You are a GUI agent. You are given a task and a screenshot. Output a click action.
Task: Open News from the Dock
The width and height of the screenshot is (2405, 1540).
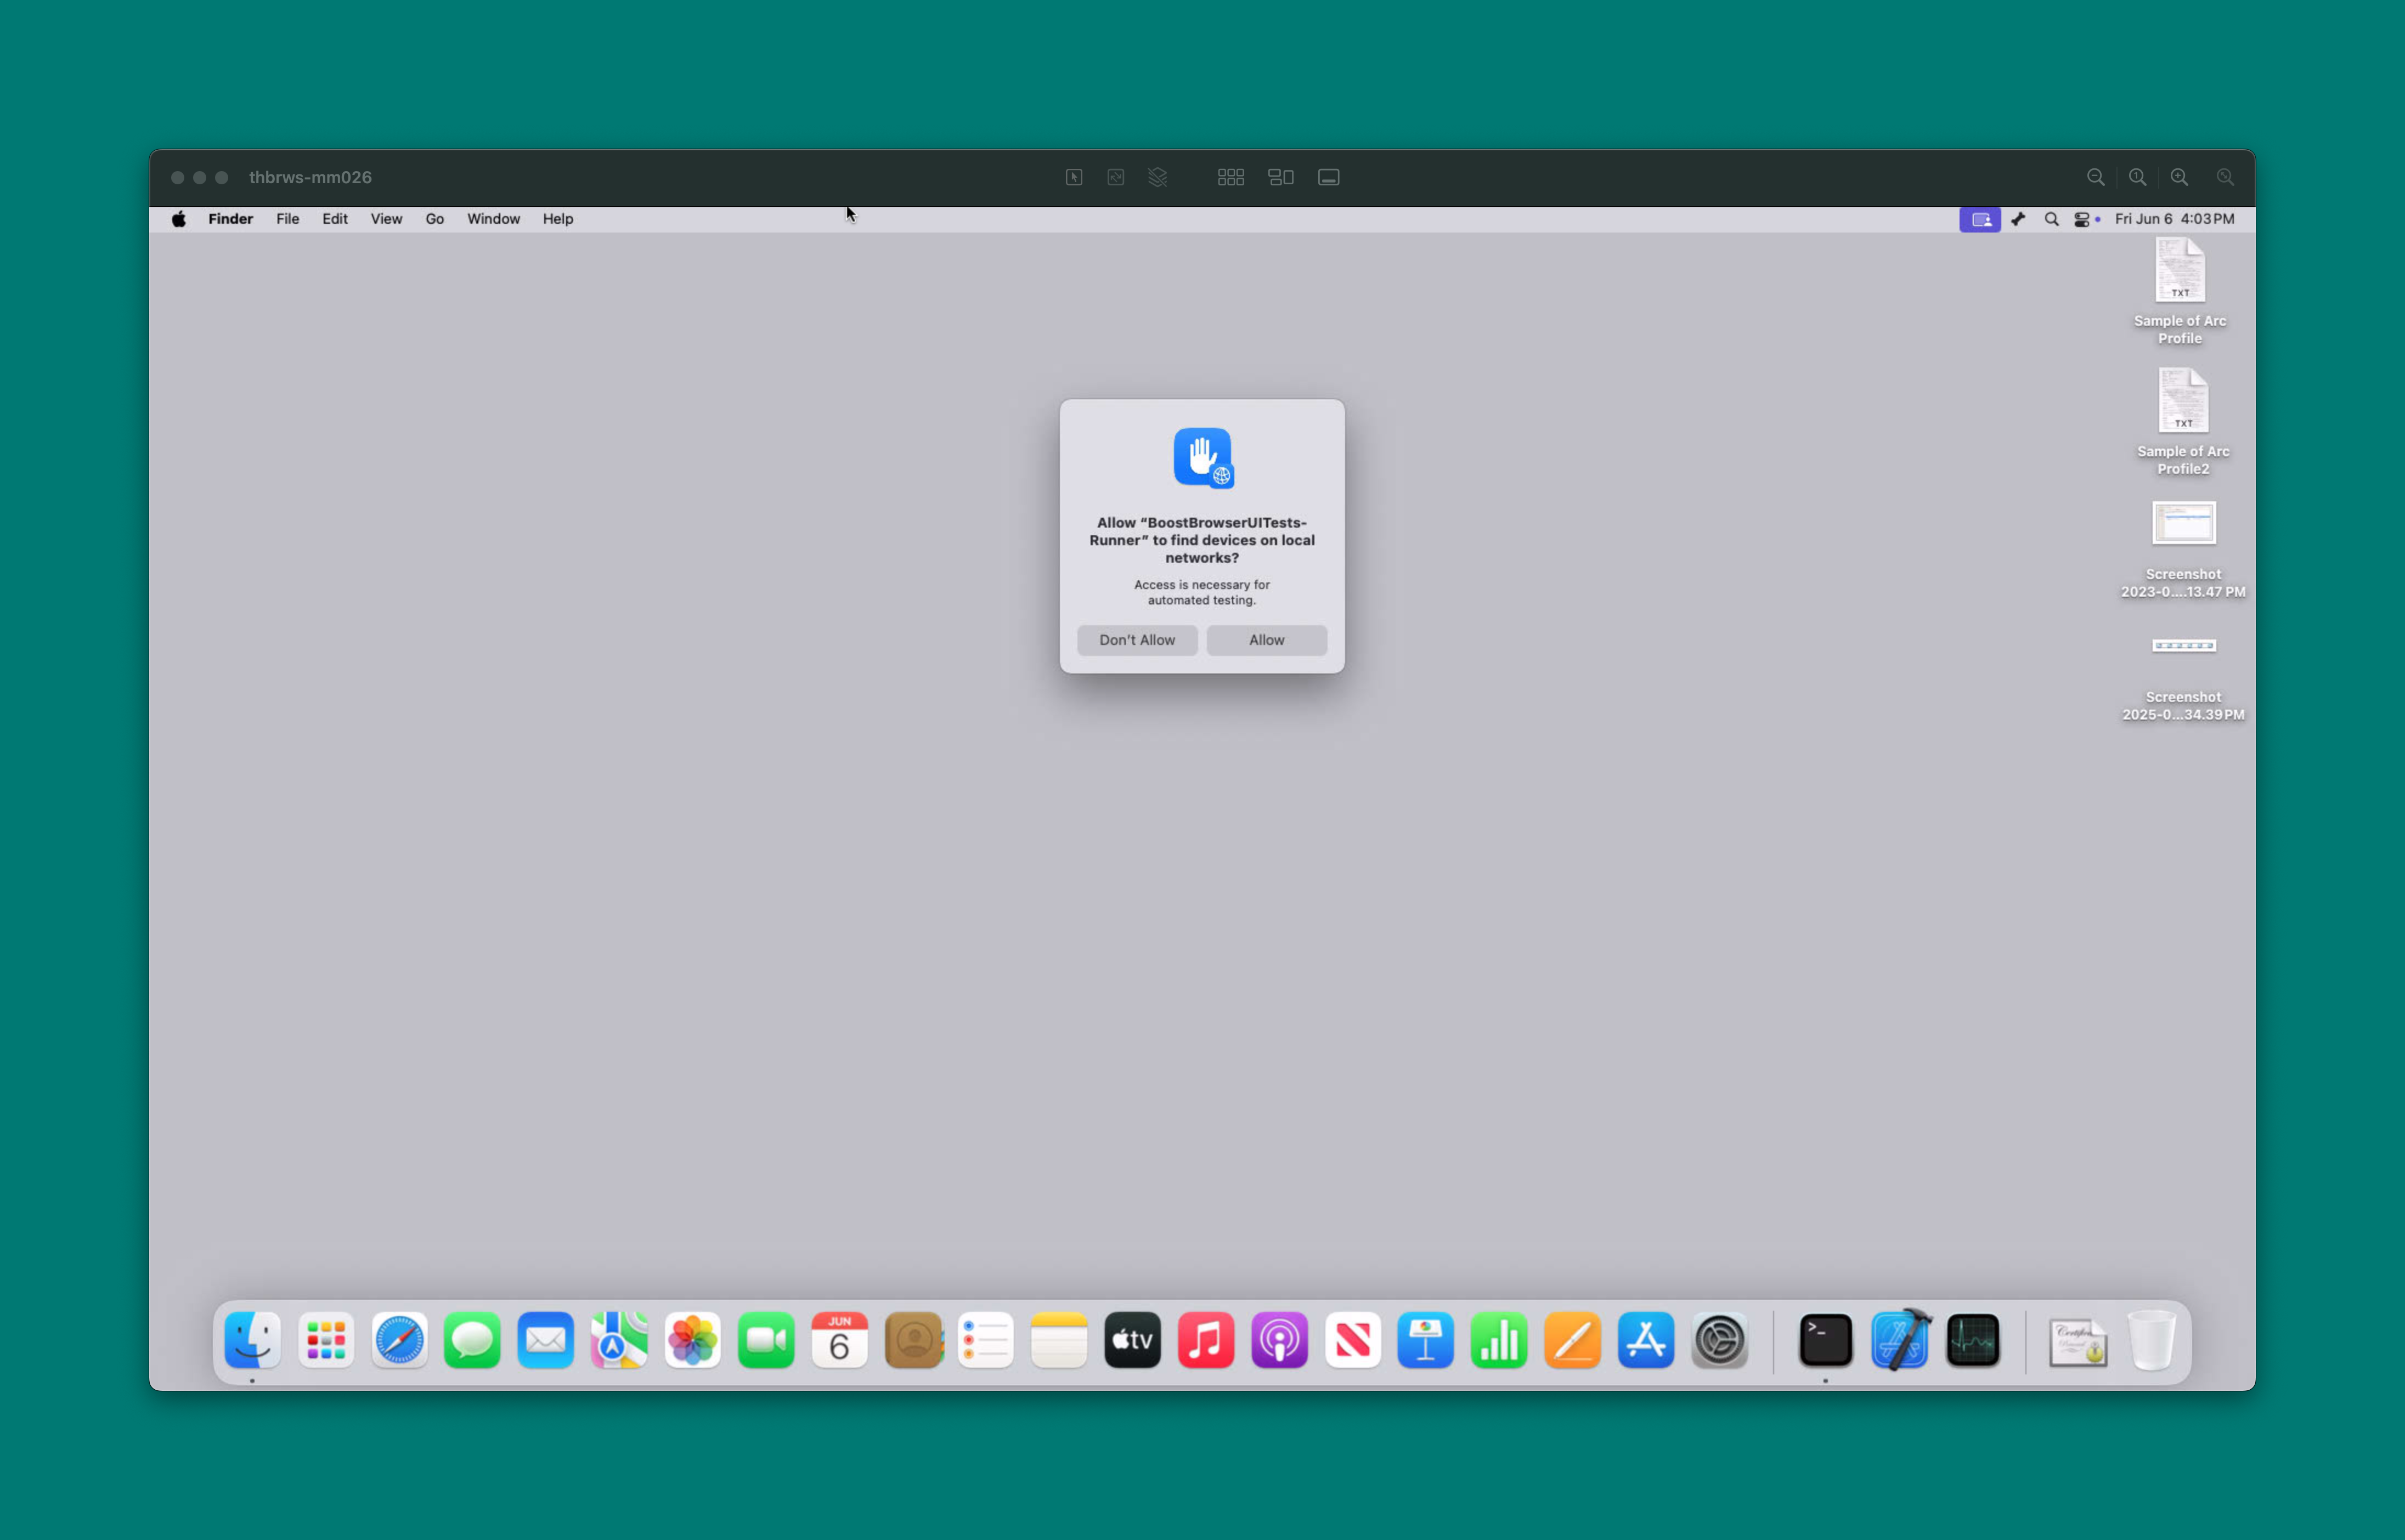pos(1353,1340)
